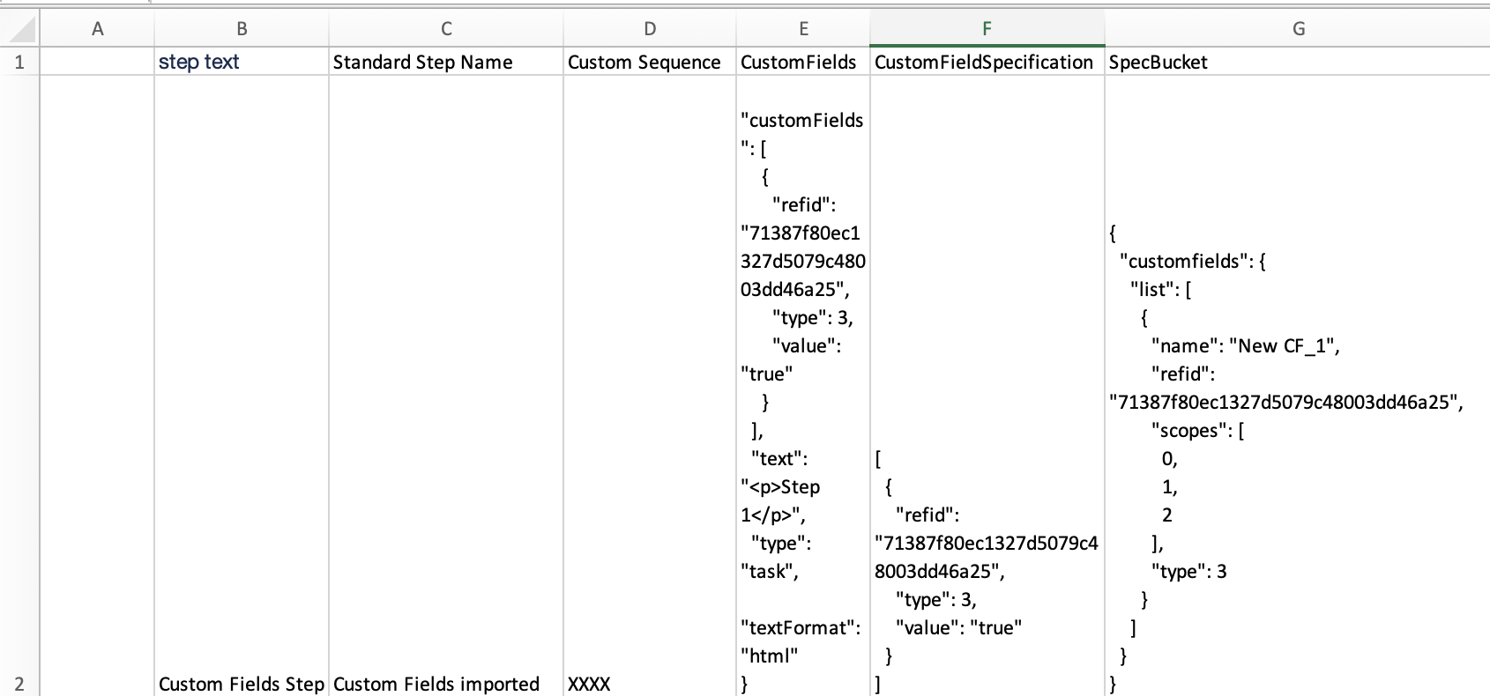This screenshot has width=1490, height=696.
Task: Select column B header
Action: click(242, 29)
